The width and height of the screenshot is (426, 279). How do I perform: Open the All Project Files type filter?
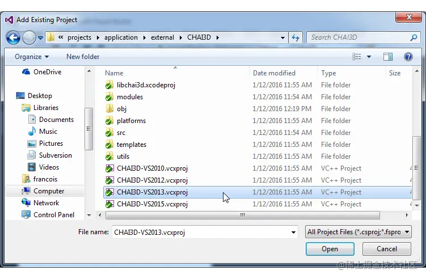(x=358, y=232)
